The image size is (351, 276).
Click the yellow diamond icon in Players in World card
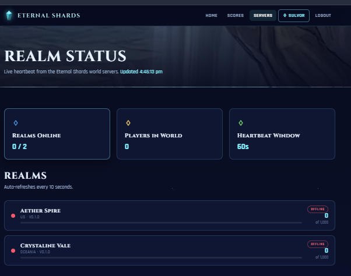(128, 123)
